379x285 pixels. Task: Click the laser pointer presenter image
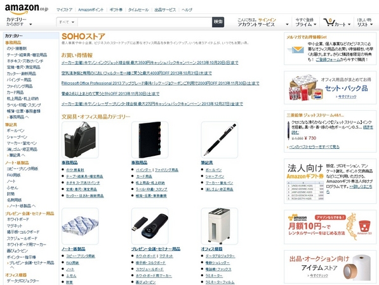point(150,226)
